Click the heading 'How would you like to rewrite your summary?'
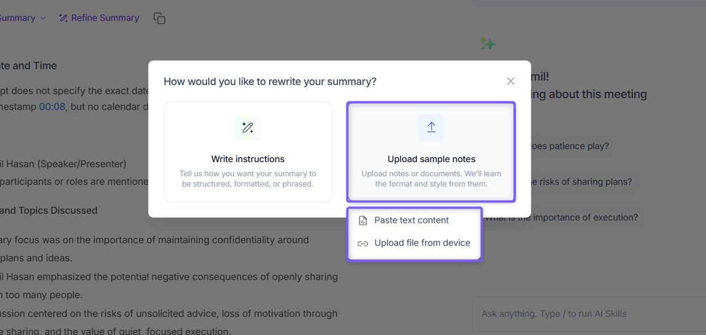706x335 pixels. pos(270,81)
